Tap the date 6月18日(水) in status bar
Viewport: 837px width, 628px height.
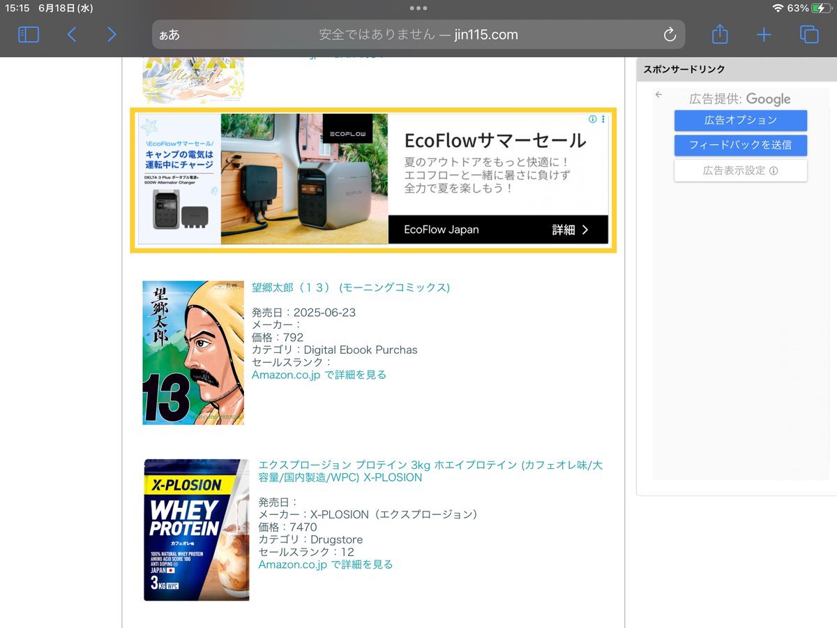tap(66, 8)
